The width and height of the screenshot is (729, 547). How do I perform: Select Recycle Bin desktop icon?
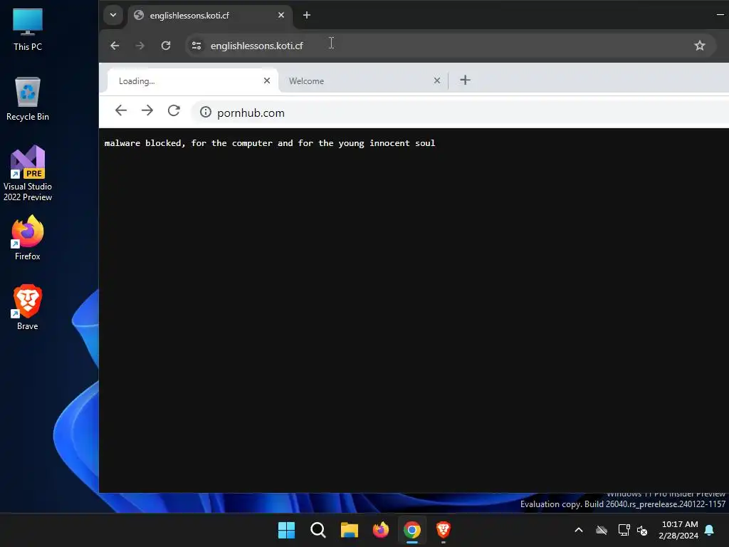28,99
